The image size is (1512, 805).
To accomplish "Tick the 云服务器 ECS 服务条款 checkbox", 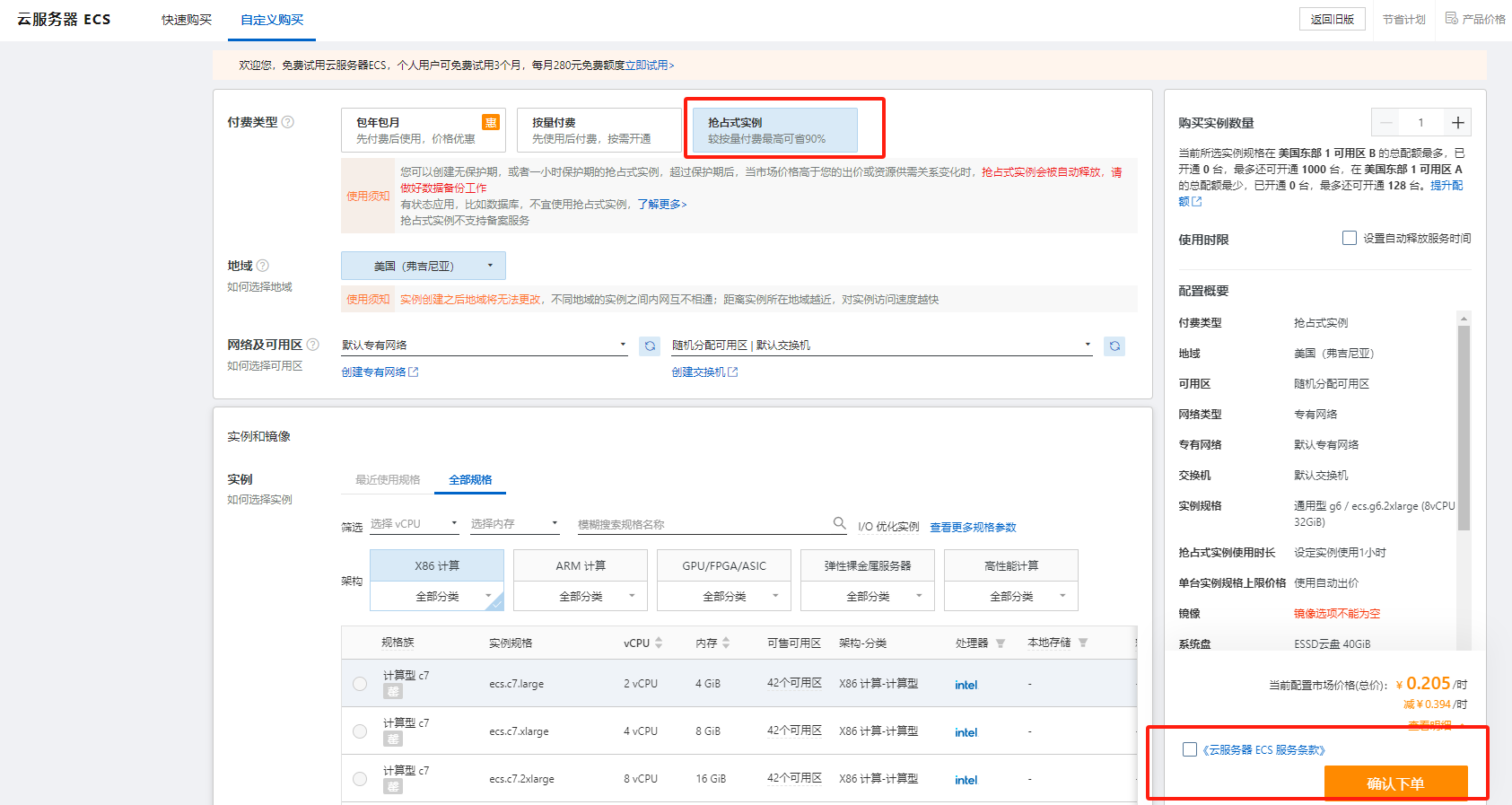I will tap(1190, 749).
